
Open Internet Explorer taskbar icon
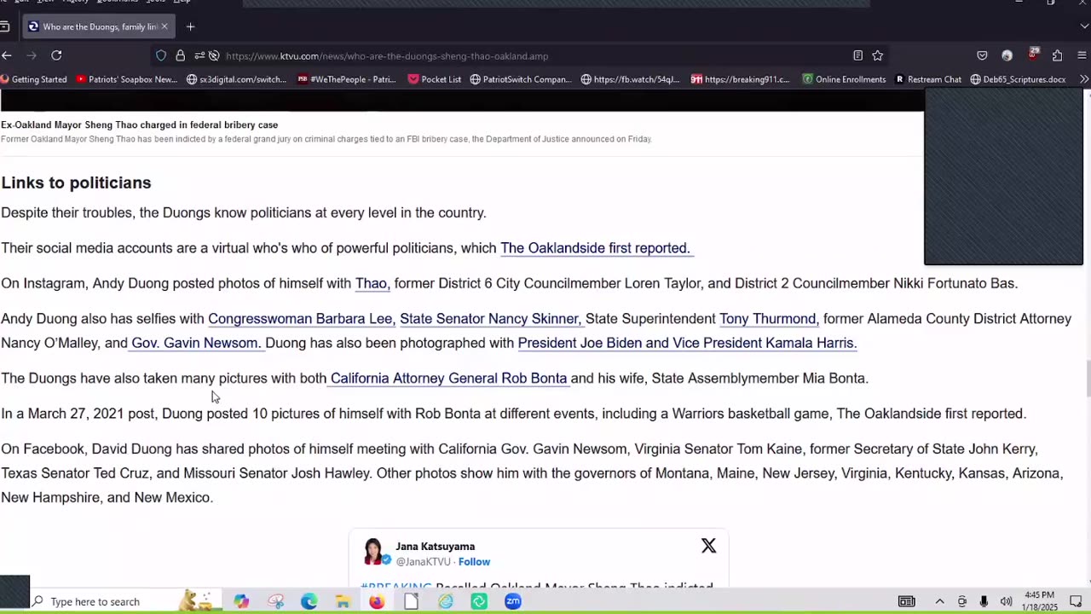pyautogui.click(x=446, y=601)
